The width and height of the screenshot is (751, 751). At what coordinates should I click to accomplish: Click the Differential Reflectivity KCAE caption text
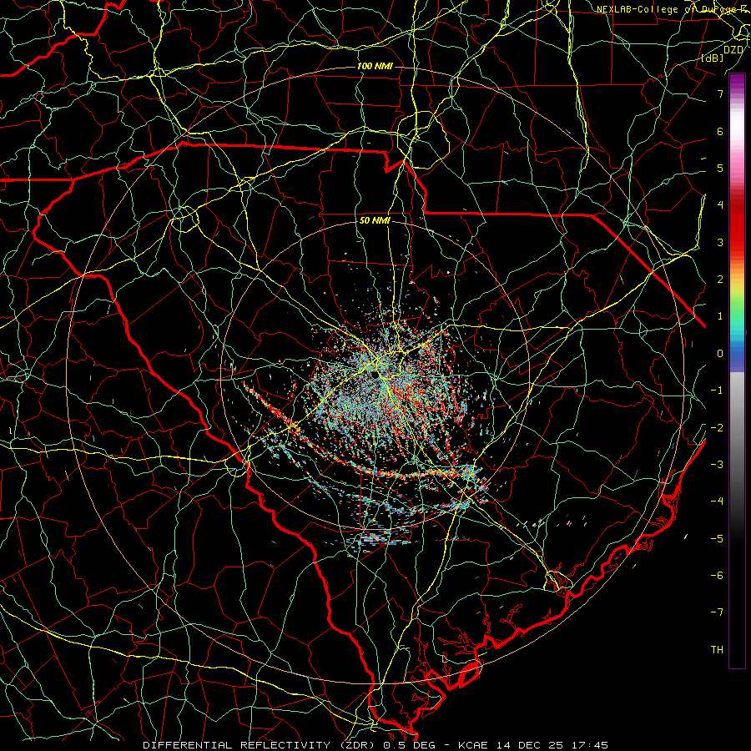click(x=375, y=745)
